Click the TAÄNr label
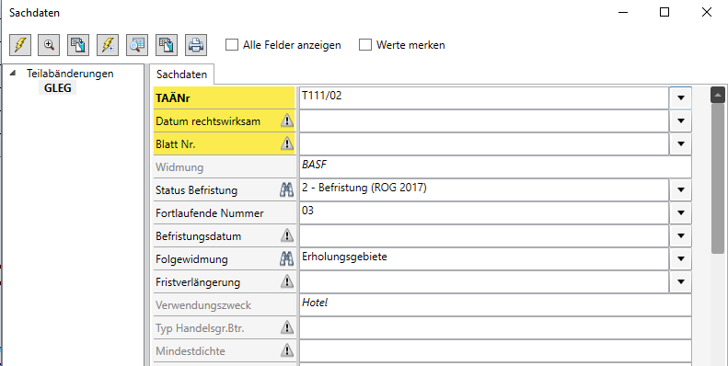The width and height of the screenshot is (728, 366). (173, 98)
